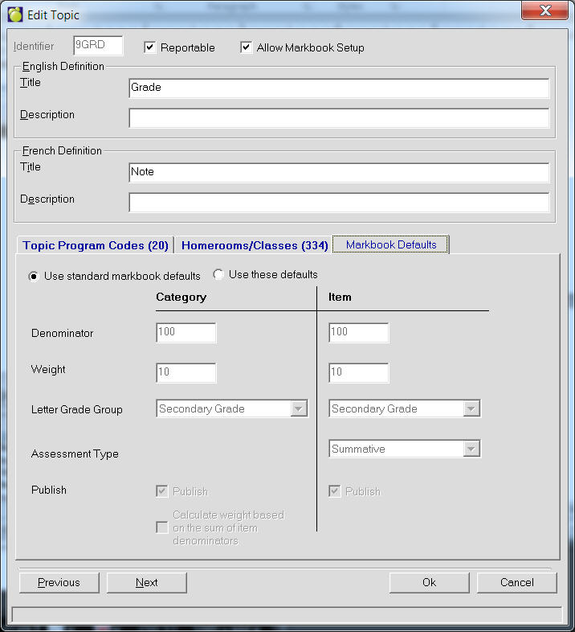The image size is (575, 632).
Task: Select the Markbook Defaults tab
Action: coord(391,244)
